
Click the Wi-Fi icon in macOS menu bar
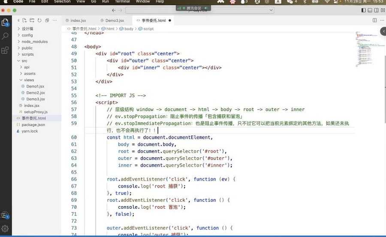tap(327, 2)
